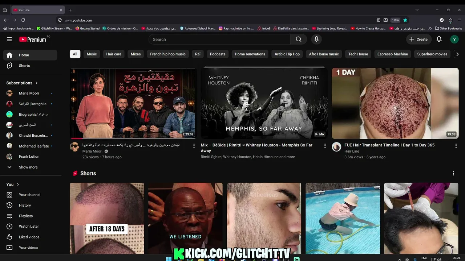Click the ENG language indicator in the taskbar
Viewport: 465px width, 261px height.
coord(424,258)
